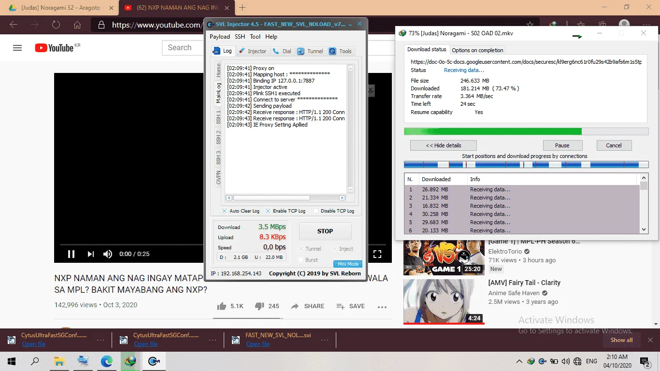Select connection row 1 with 26.892 MB

[522, 190]
